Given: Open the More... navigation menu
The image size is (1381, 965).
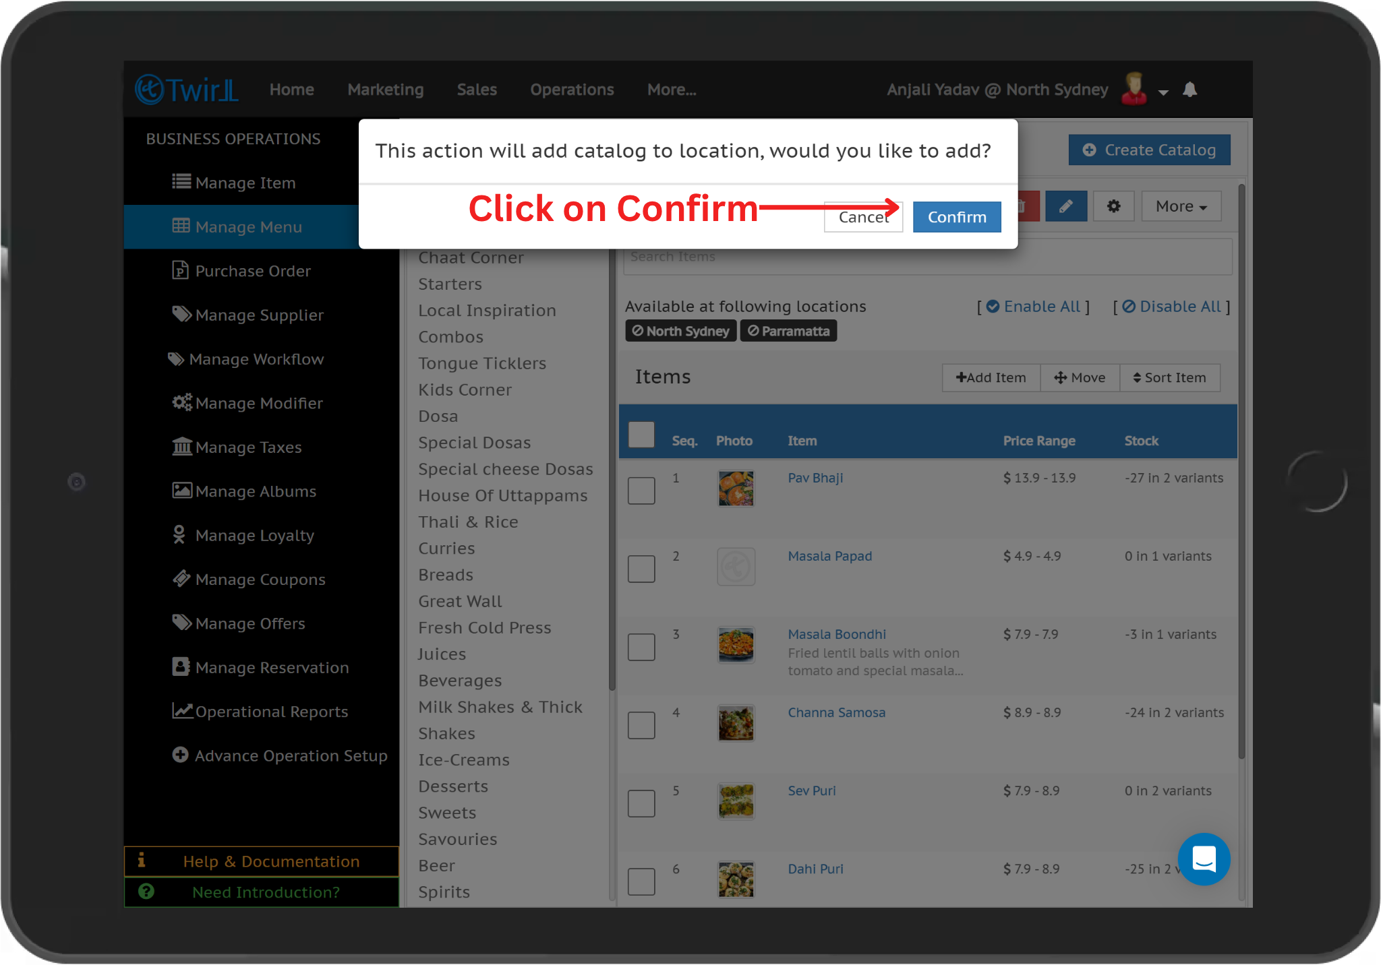Looking at the screenshot, I should (672, 90).
